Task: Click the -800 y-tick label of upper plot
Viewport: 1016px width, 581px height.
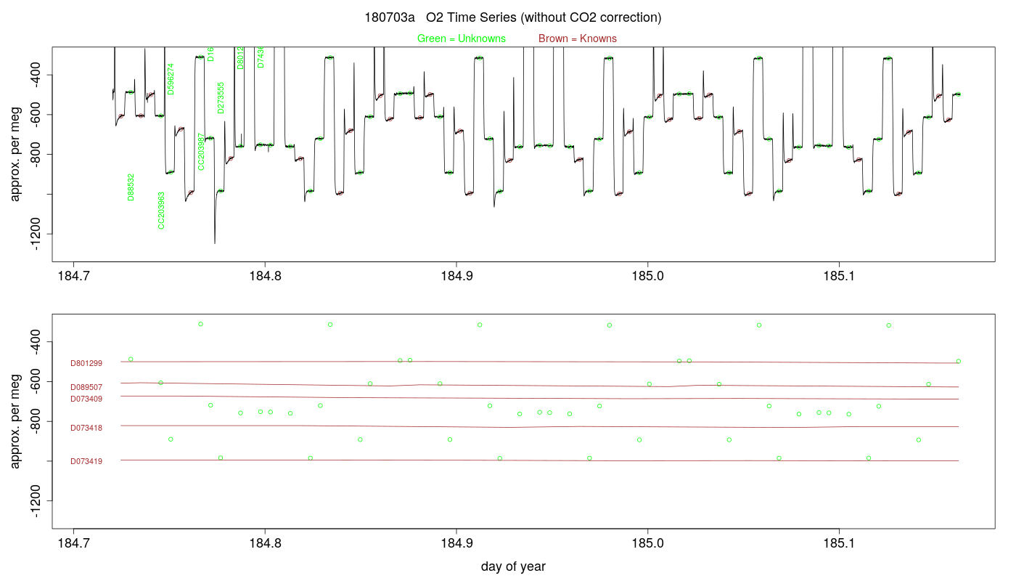Action: click(37, 155)
